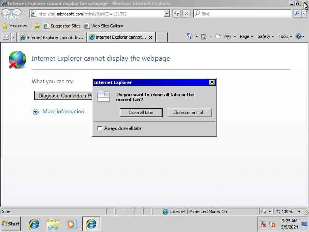Viewport: 309px width, 232px height.
Task: Click the Show Desktop tray icon
Action: coord(304,224)
